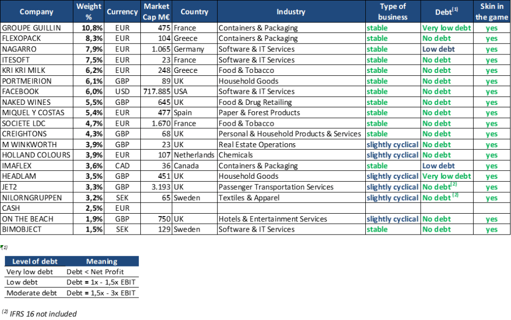Select the 717.885 market cap cell

click(x=156, y=92)
